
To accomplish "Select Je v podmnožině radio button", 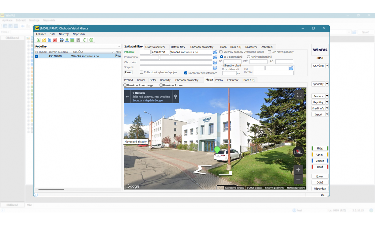I will (221, 57).
